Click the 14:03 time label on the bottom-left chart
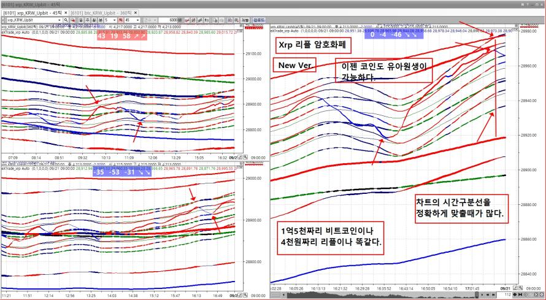546x300 pixels. pyautogui.click(x=112, y=295)
